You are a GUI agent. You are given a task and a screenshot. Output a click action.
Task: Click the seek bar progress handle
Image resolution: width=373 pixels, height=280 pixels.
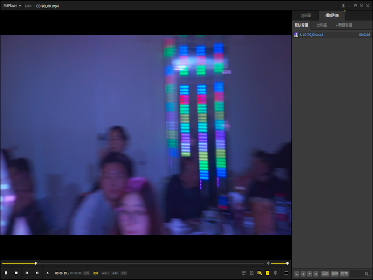pos(36,263)
